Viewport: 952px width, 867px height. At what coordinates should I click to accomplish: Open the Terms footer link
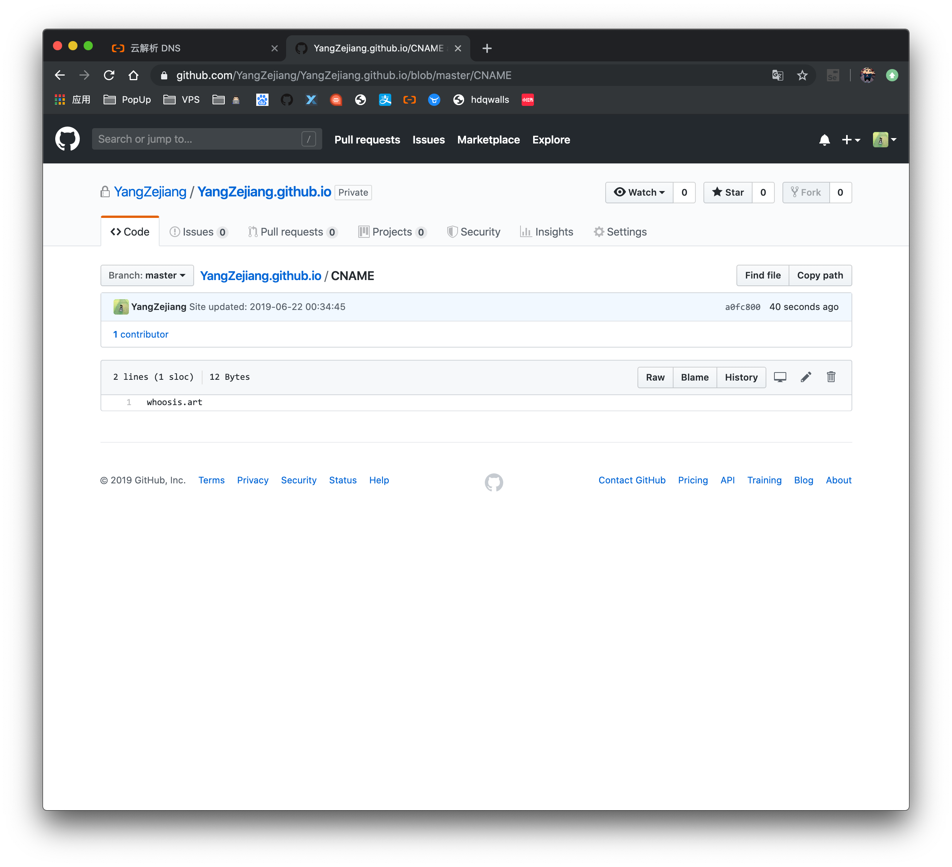click(x=211, y=480)
